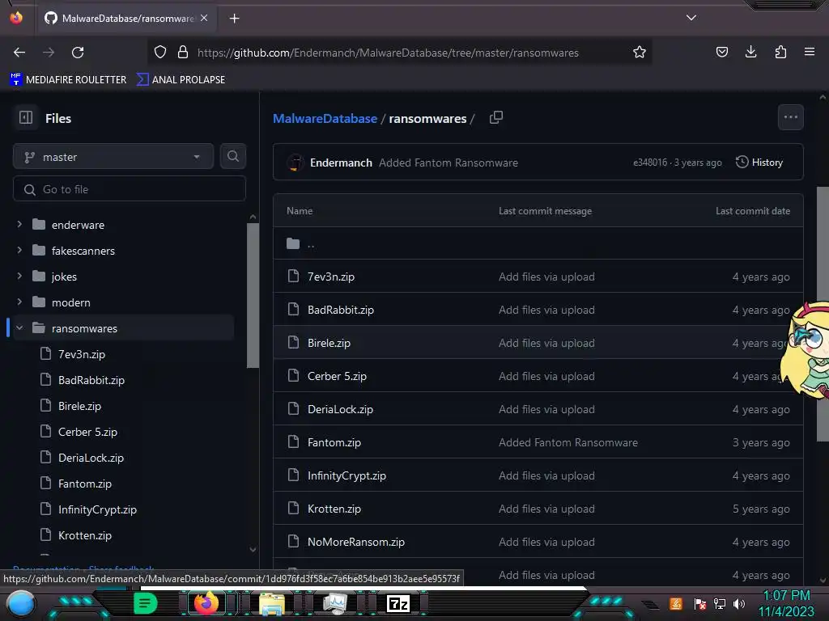The height and width of the screenshot is (621, 829).
Task: Select the MalwareDatabase/ransomwares tab
Action: click(125, 18)
